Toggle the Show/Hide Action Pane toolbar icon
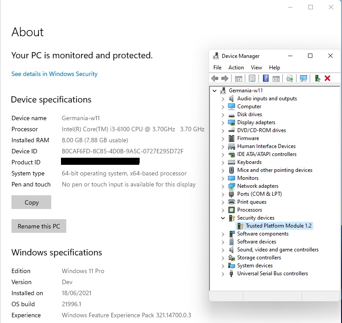 (276, 79)
